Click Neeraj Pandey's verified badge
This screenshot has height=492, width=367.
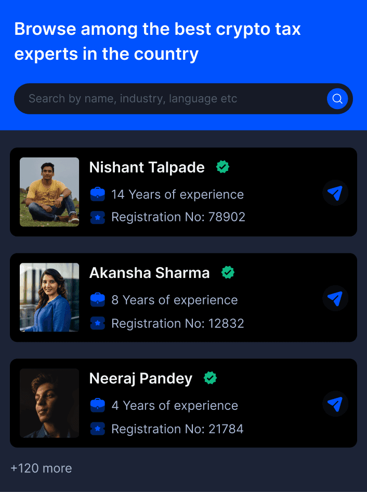point(210,378)
